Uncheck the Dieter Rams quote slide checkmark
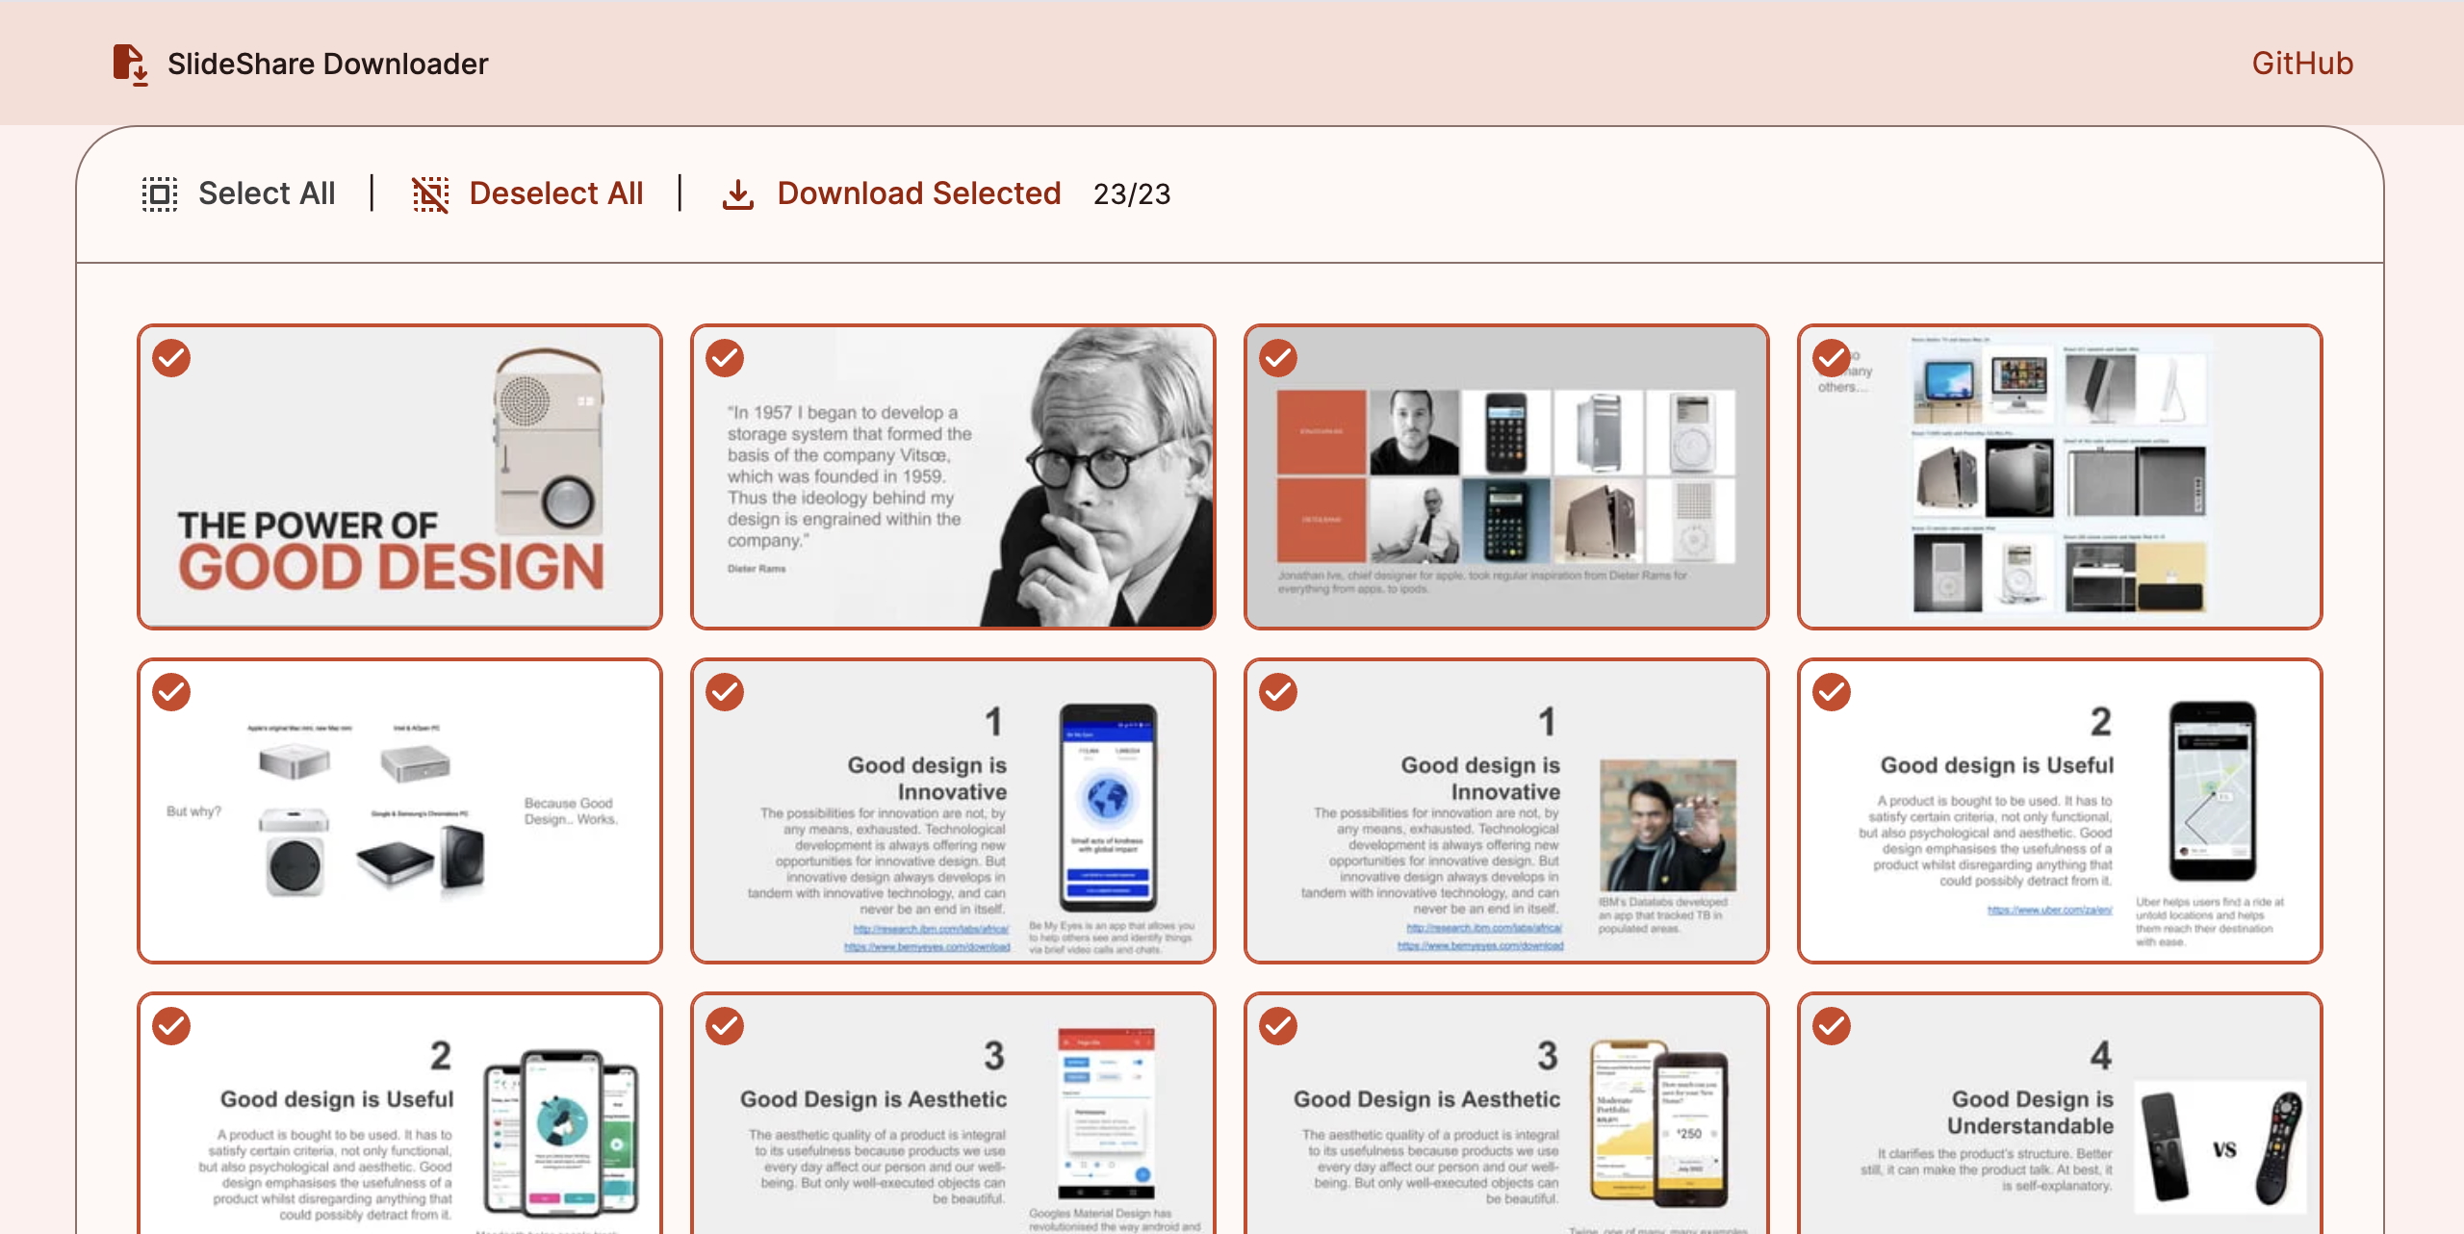Screen dimensions: 2464x1234 725,358
